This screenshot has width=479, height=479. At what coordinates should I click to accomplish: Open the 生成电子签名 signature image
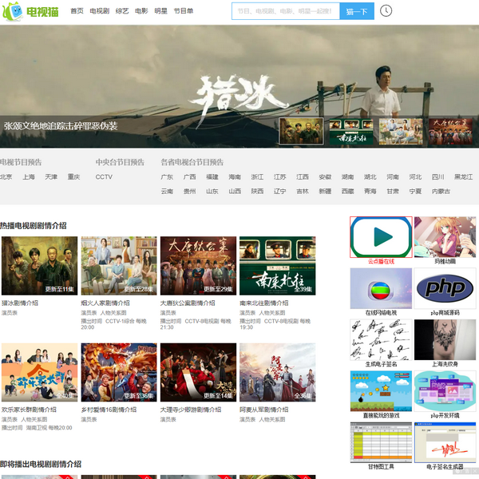point(381,339)
